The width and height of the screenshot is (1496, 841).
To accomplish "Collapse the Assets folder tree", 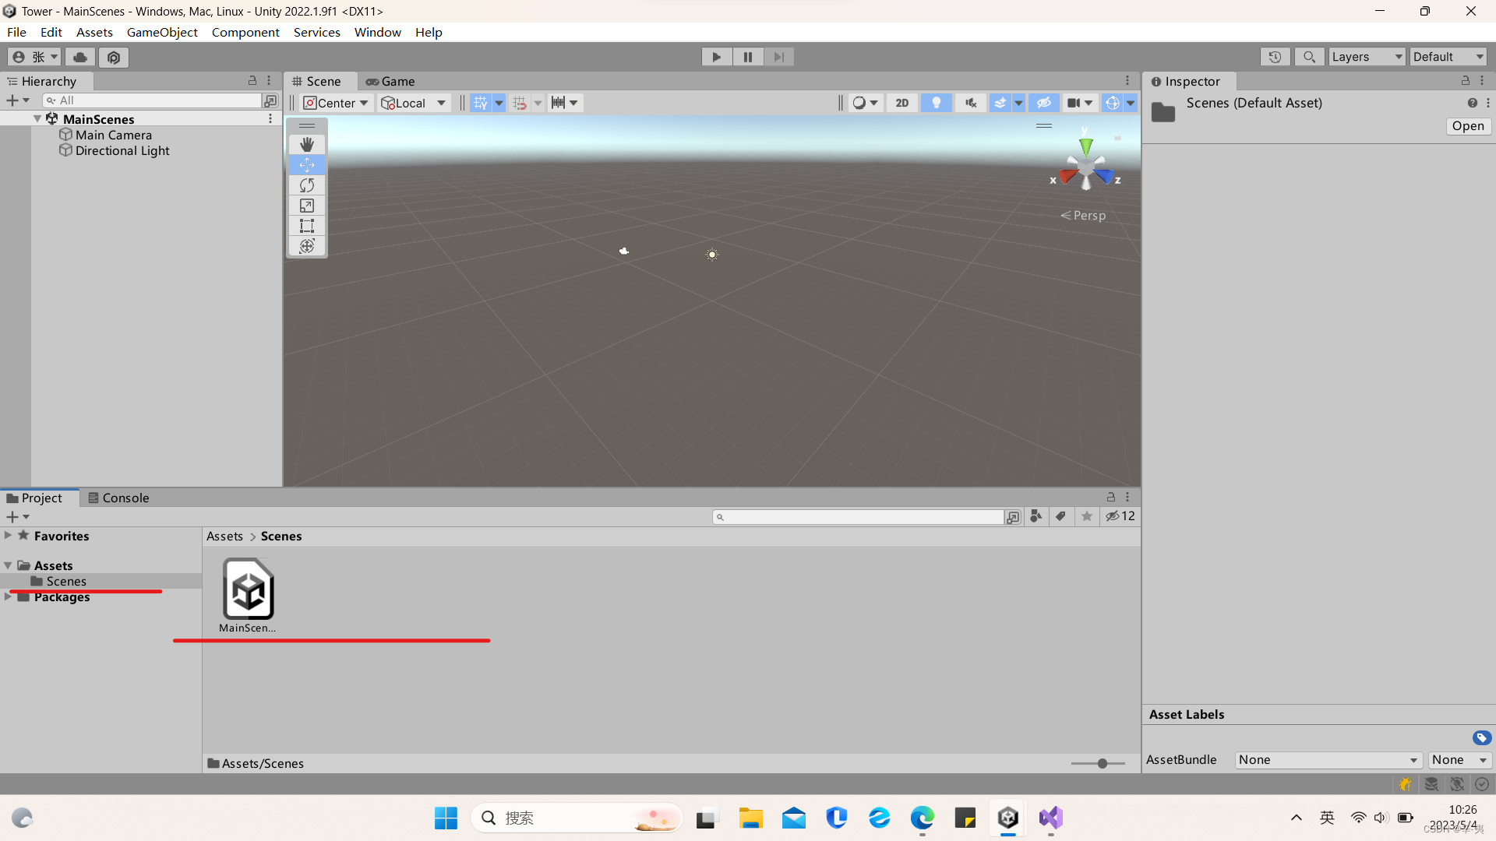I will pyautogui.click(x=9, y=565).
